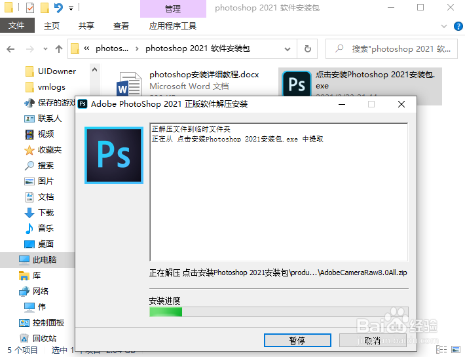Expand the ribbon with the chevron
This screenshot has height=357, width=465.
tap(444, 26)
